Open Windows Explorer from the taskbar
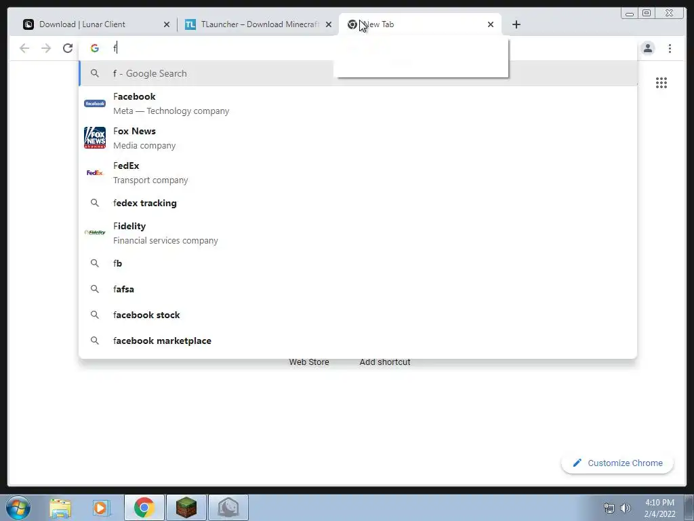This screenshot has height=521, width=694. coord(60,507)
